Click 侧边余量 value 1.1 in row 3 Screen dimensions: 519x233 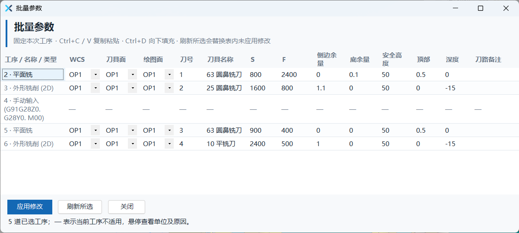(x=321, y=88)
